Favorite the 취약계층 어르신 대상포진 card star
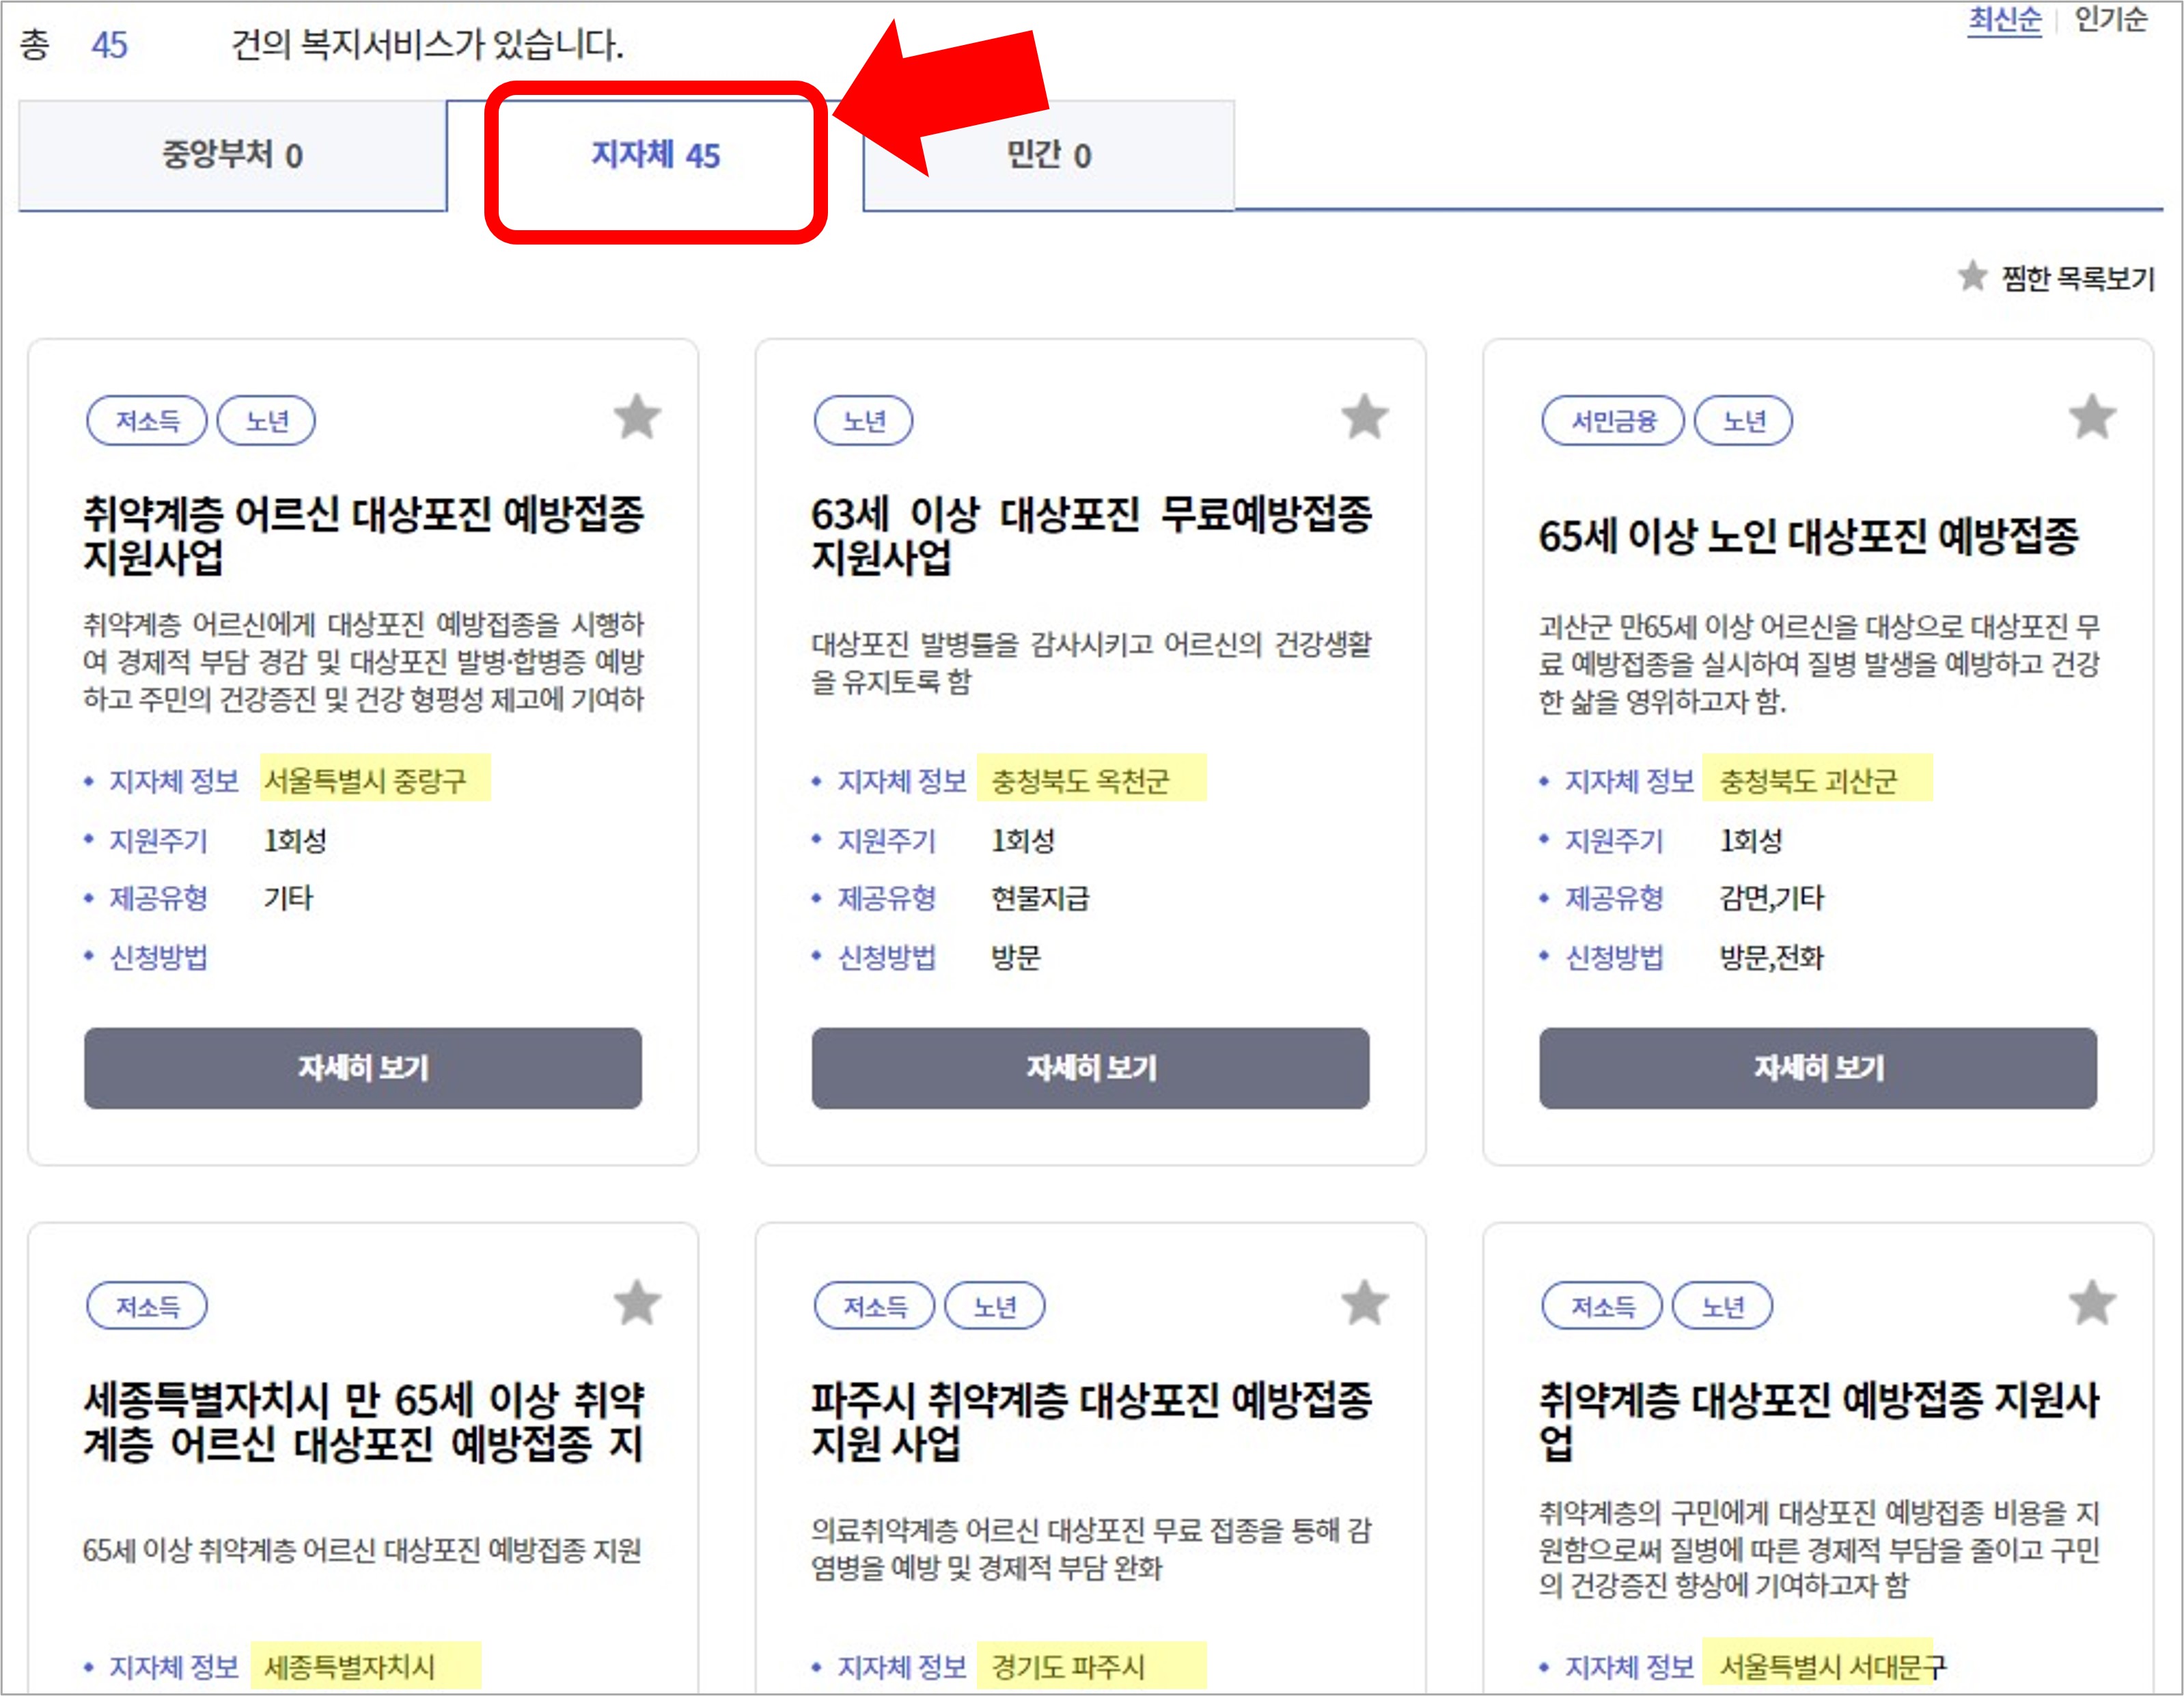2184x1696 pixels. pyautogui.click(x=637, y=417)
